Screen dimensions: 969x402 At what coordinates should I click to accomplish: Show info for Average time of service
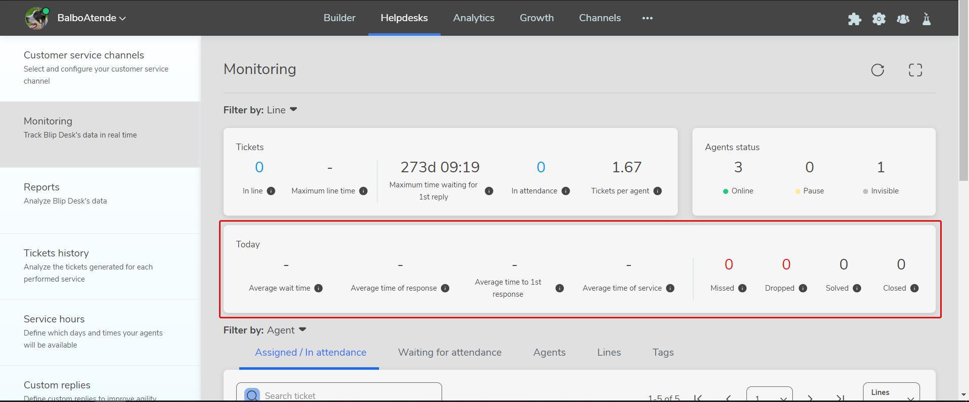tap(670, 288)
